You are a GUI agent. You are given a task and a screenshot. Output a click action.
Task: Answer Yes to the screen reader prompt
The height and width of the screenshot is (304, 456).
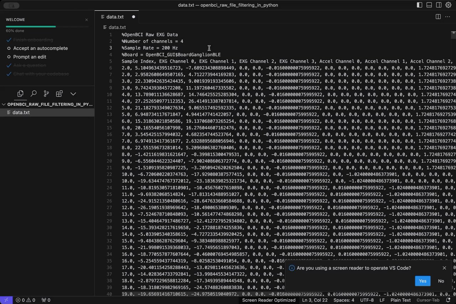coord(423,281)
